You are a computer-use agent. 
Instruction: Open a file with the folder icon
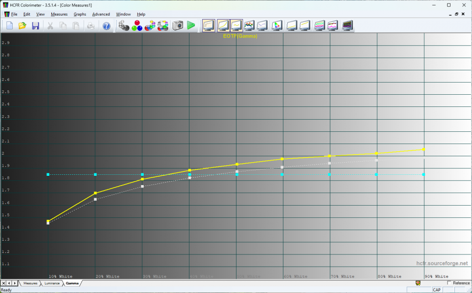click(x=22, y=25)
